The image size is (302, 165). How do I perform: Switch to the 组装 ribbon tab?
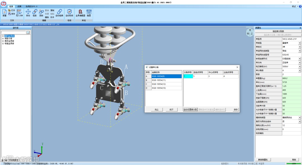coord(11,6)
